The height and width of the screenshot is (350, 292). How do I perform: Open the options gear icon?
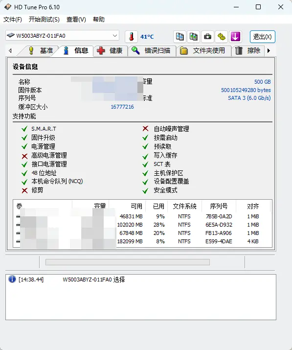pos(221,36)
